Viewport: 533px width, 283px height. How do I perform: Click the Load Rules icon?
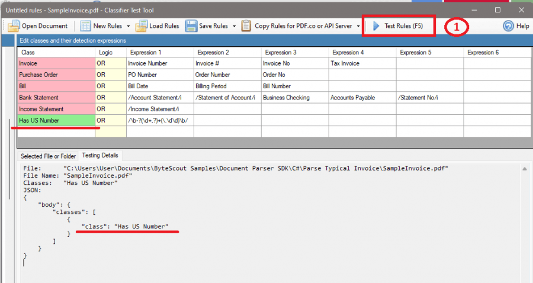(x=141, y=26)
